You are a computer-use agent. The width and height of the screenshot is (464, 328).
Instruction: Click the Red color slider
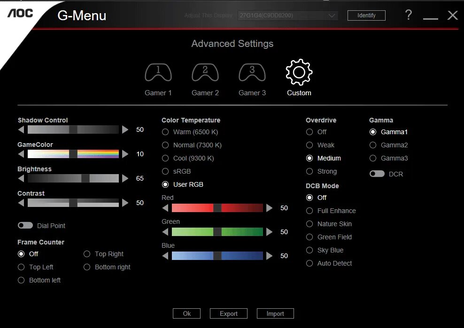pos(217,208)
